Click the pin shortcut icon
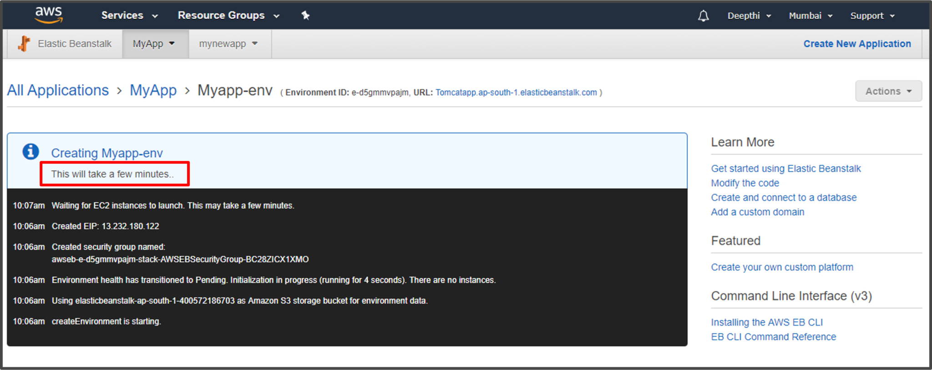Viewport: 932px width, 370px height. tap(305, 15)
